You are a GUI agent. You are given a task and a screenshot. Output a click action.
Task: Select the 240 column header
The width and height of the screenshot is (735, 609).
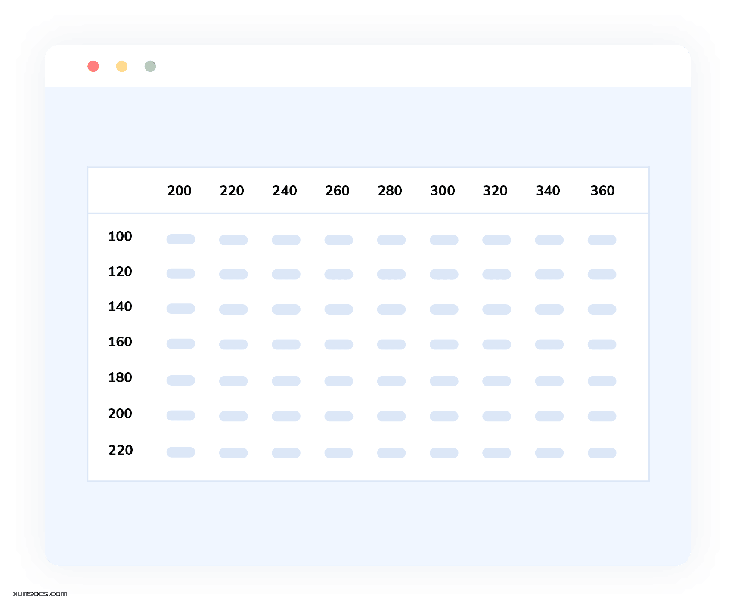285,191
